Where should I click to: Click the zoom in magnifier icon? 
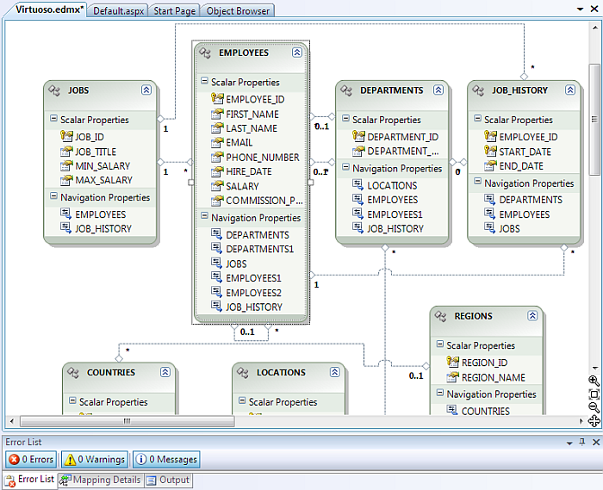pyautogui.click(x=594, y=381)
